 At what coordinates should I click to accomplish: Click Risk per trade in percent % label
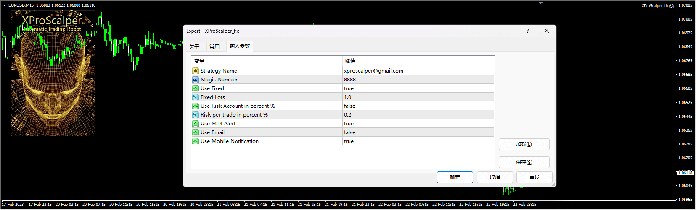[234, 115]
